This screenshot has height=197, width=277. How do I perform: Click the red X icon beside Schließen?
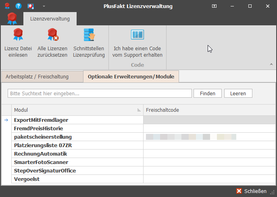tap(239, 191)
